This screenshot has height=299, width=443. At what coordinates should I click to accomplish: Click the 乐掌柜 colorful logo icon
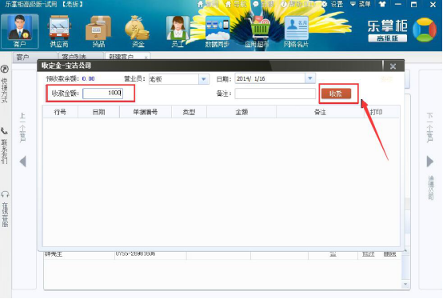(x=425, y=30)
